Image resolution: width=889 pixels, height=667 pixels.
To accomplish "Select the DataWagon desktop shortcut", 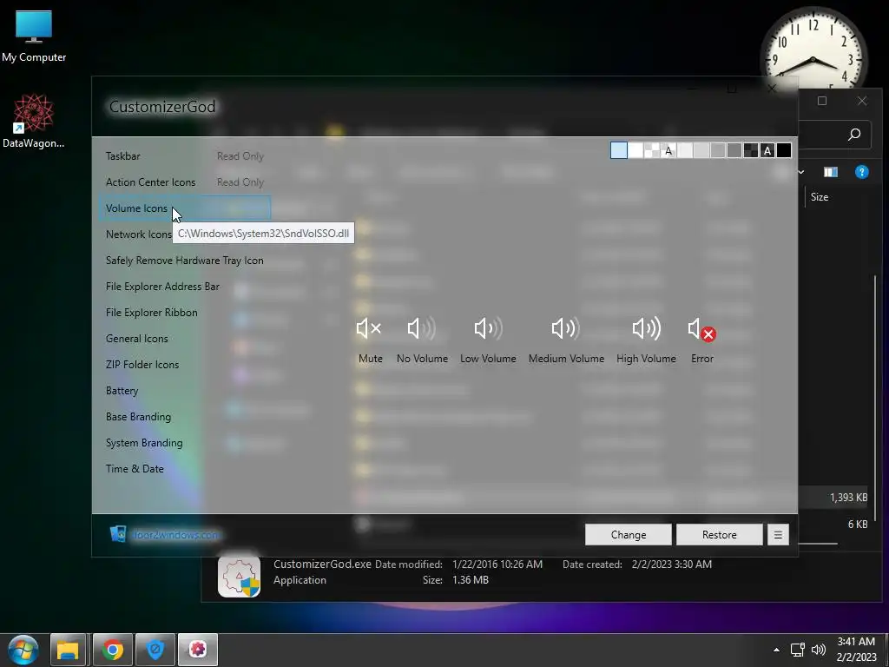I will click(34, 122).
